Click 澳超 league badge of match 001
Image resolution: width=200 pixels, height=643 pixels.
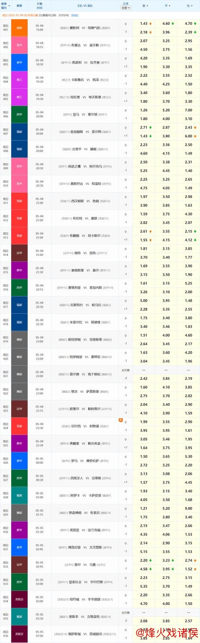coord(19,28)
